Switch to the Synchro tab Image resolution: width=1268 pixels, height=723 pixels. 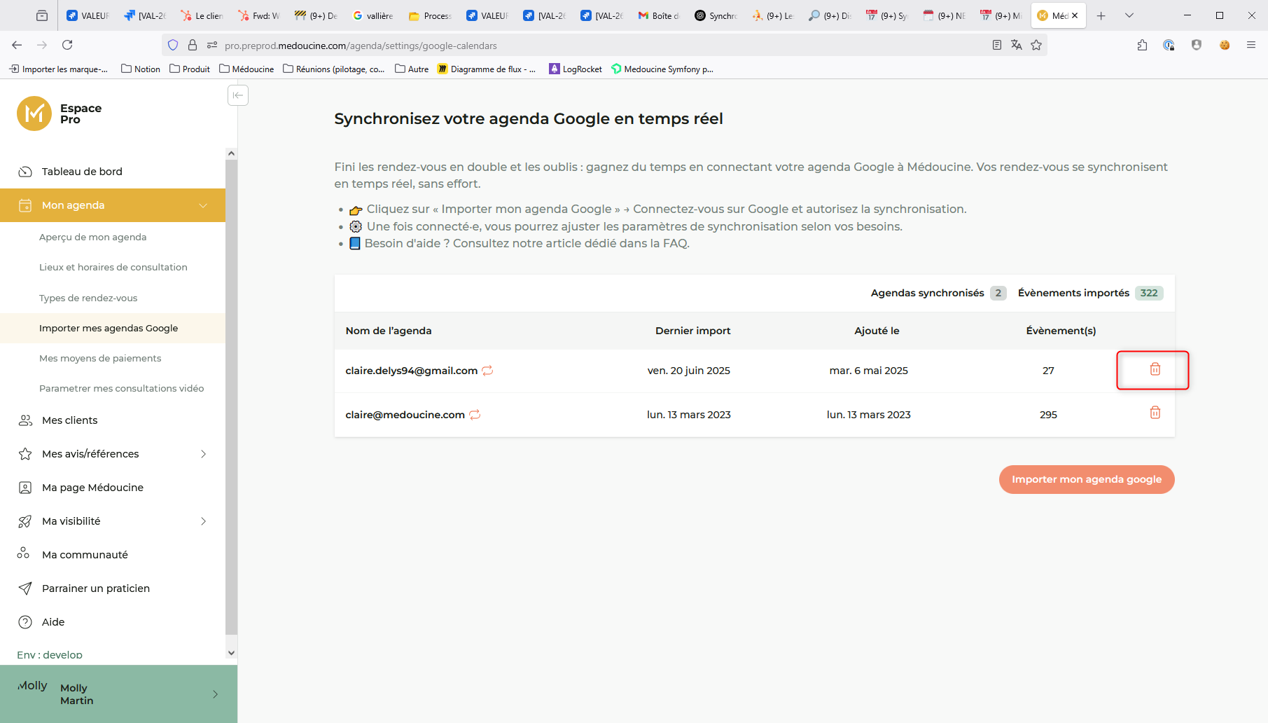click(x=716, y=15)
